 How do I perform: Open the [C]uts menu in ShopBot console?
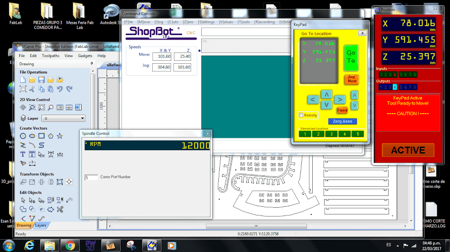pyautogui.click(x=173, y=22)
